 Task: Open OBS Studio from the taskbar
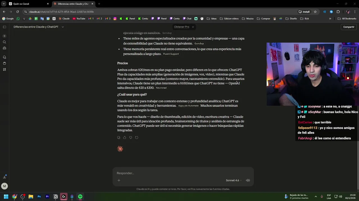click(22, 197)
